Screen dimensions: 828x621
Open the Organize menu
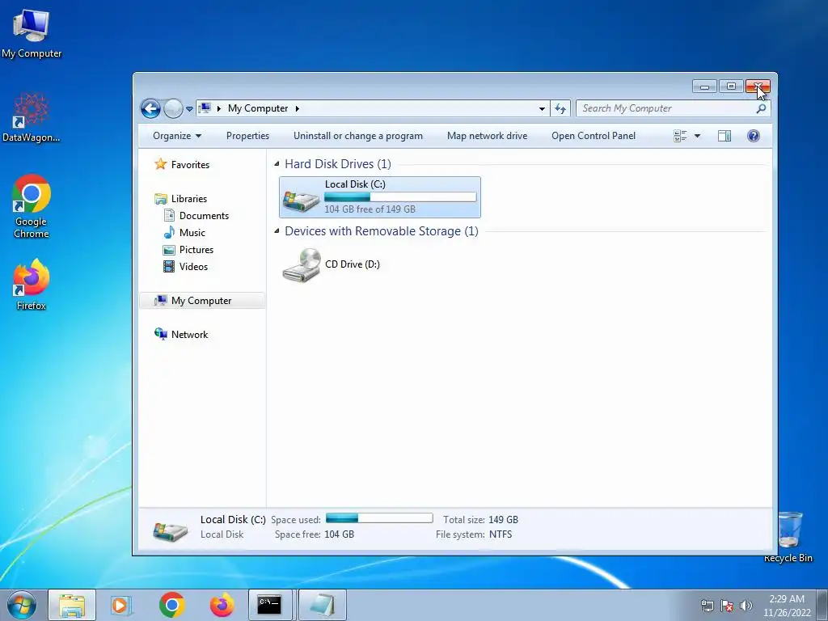(x=177, y=136)
